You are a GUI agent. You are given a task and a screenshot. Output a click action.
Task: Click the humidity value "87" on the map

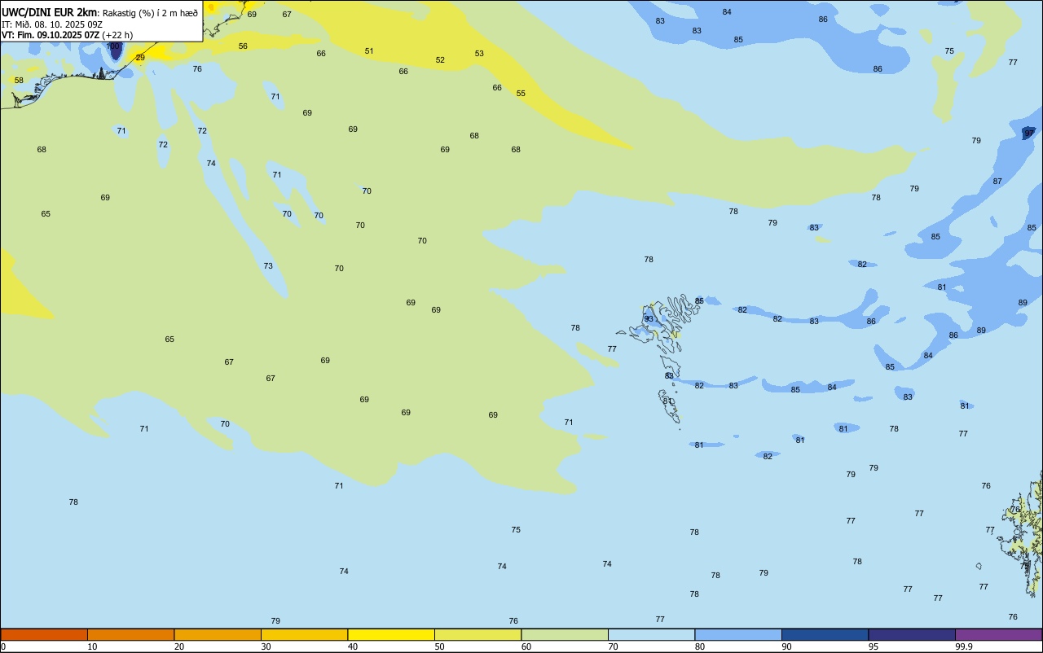[x=997, y=182]
